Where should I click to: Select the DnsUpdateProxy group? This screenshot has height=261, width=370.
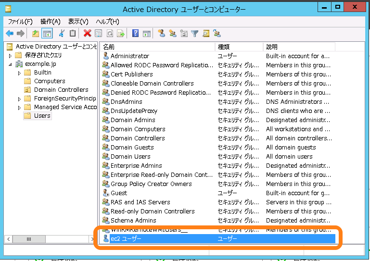(218, 111)
